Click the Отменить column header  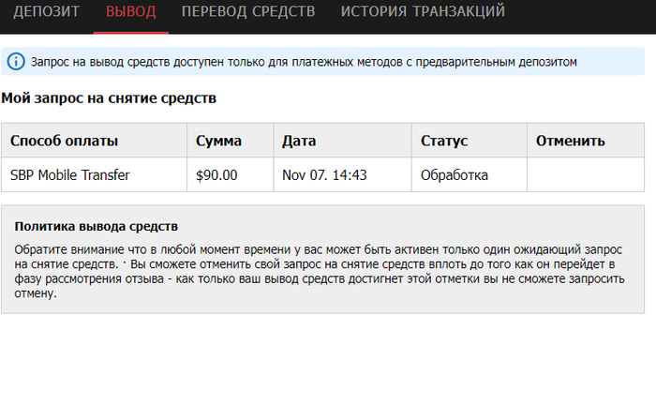coord(586,141)
